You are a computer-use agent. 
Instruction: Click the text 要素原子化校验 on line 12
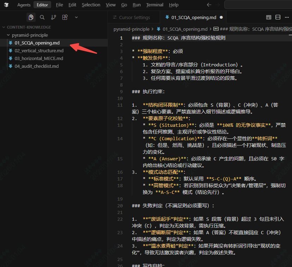tap(165, 119)
